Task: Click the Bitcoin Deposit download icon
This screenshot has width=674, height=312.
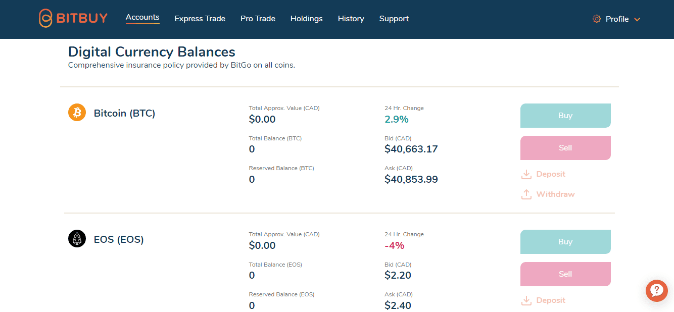Action: click(x=526, y=174)
